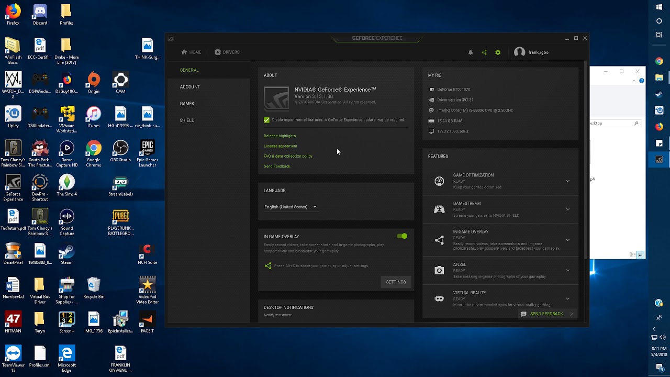
Task: Select HITMAN desktop icon
Action: pos(13,322)
